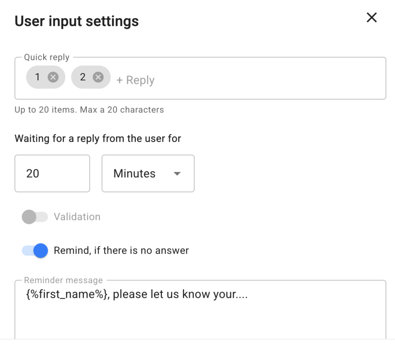Viewport: 395px width, 344px height.
Task: Click the User input settings heading
Action: coord(77,21)
